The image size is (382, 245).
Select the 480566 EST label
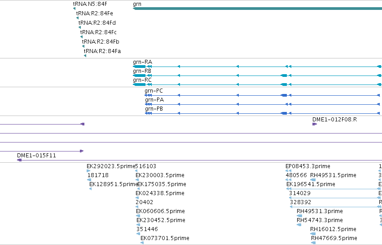(296, 175)
